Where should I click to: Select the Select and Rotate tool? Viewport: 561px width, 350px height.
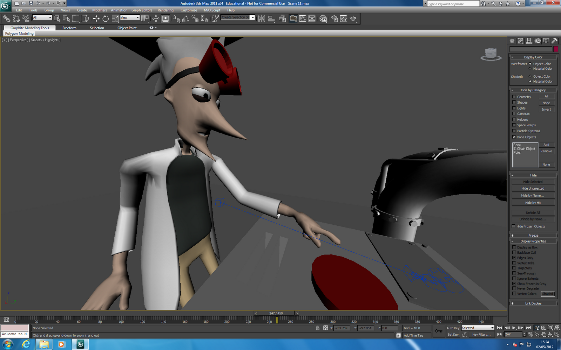105,19
